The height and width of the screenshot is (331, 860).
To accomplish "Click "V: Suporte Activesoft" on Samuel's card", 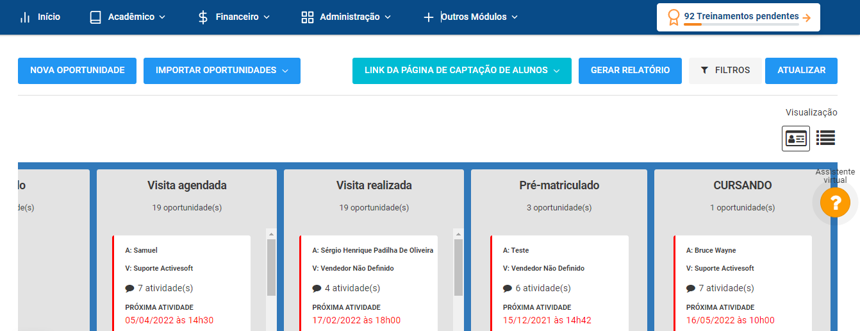I will tap(159, 268).
